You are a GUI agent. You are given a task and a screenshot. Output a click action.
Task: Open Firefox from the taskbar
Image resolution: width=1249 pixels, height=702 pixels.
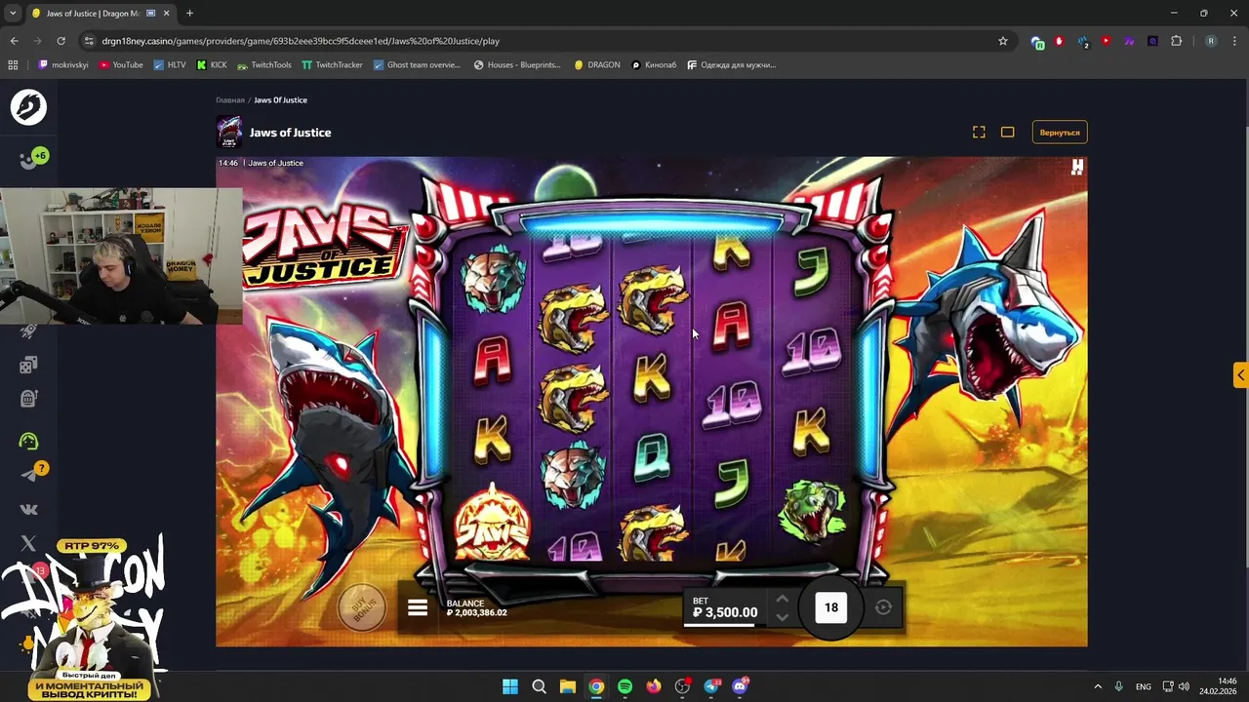click(653, 686)
